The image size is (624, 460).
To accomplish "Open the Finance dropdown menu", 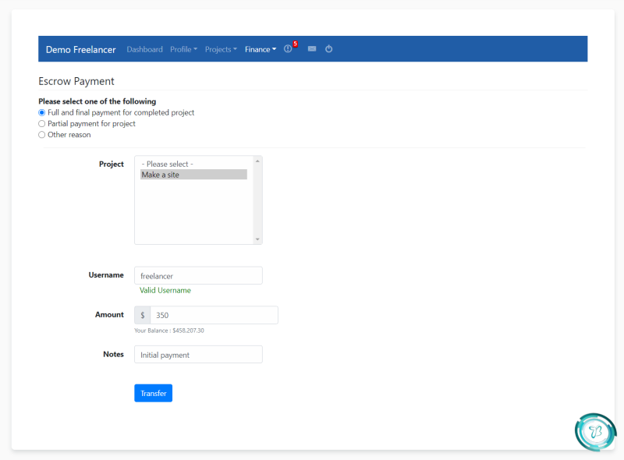I will [261, 49].
